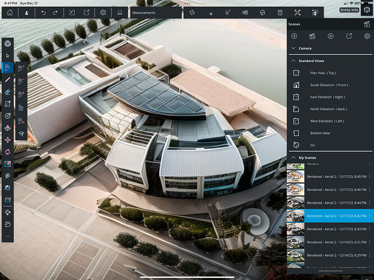Image resolution: width=374 pixels, height=280 pixels.
Task: Play the scenes animation
Action: [x=330, y=36]
